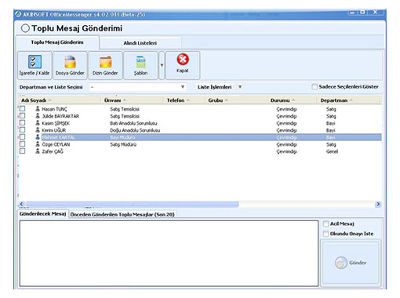Select the name Zafer ÇAĞ
This screenshot has height=298, width=400.
pyautogui.click(x=53, y=151)
